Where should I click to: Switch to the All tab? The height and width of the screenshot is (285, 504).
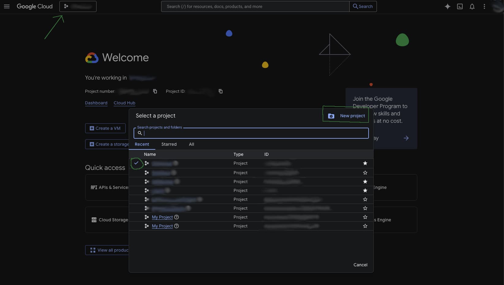(191, 144)
